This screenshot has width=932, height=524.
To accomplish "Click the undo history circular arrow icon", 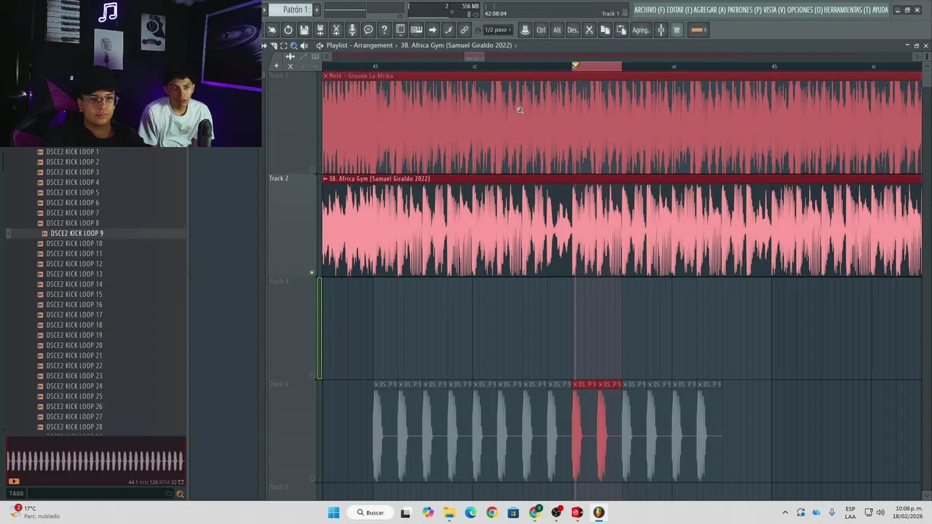I will pos(288,30).
